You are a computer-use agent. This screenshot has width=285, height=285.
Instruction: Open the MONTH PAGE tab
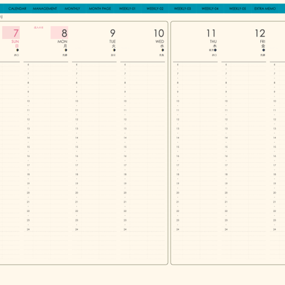[100, 9]
